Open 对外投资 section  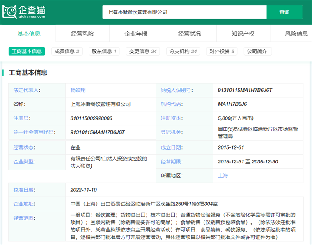click(222, 51)
